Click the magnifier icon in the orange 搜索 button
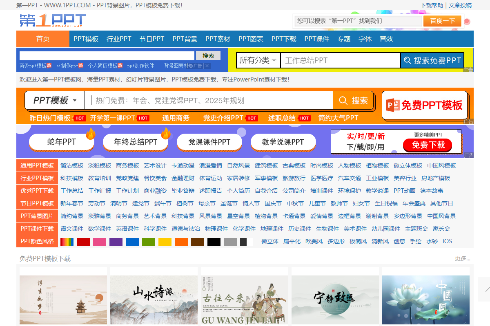Viewport: 490px width, 326px height. click(343, 101)
